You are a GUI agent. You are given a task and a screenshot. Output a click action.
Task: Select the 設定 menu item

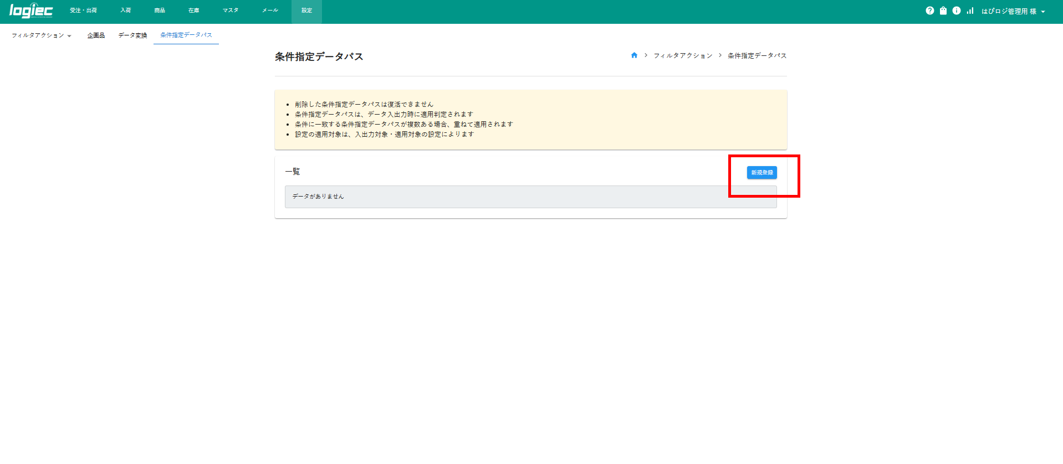306,11
